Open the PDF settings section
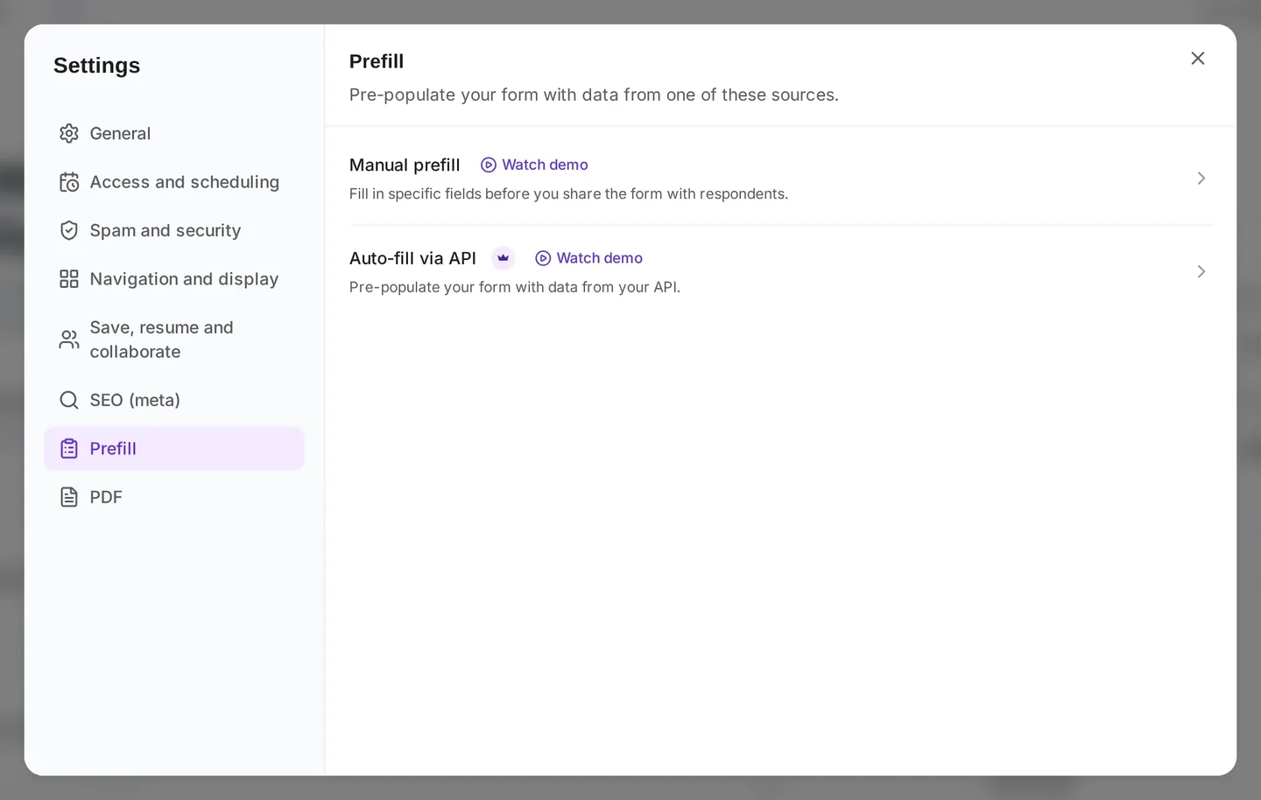 (174, 497)
